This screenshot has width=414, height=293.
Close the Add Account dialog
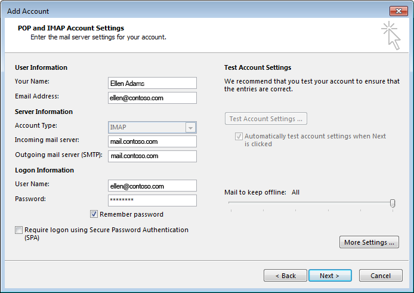click(398, 11)
